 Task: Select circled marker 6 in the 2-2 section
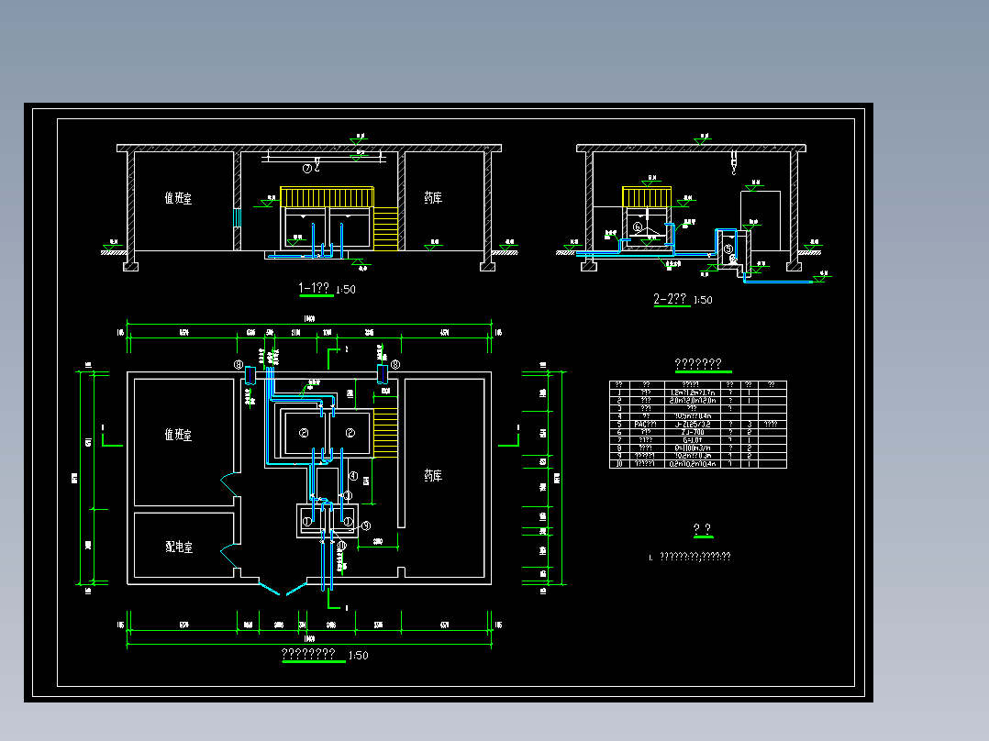tap(638, 227)
